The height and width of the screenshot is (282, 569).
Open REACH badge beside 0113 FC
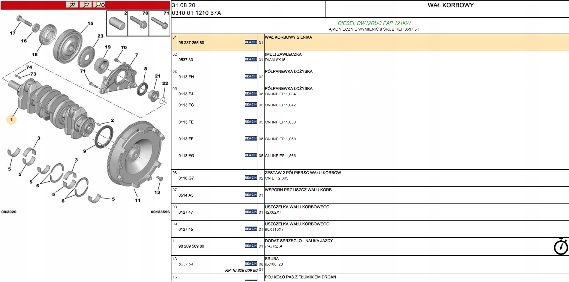251,105
